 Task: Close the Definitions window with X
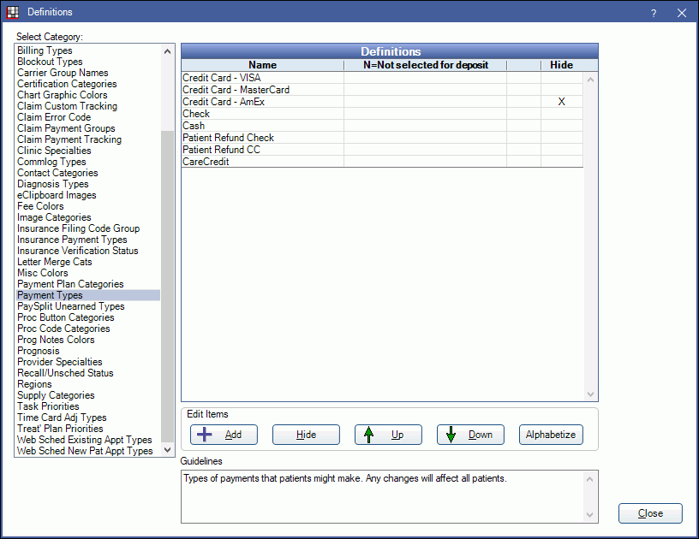682,13
